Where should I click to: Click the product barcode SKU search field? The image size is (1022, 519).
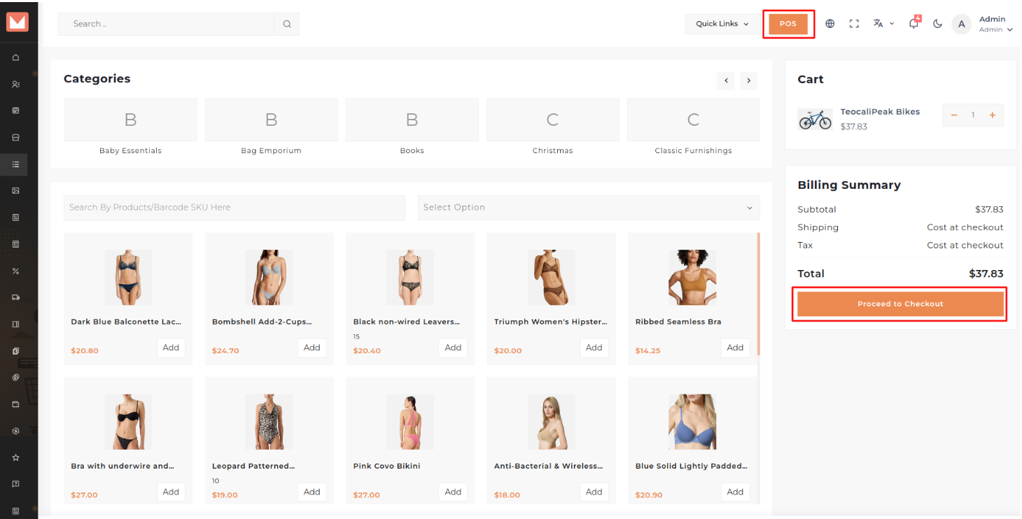[x=234, y=208]
